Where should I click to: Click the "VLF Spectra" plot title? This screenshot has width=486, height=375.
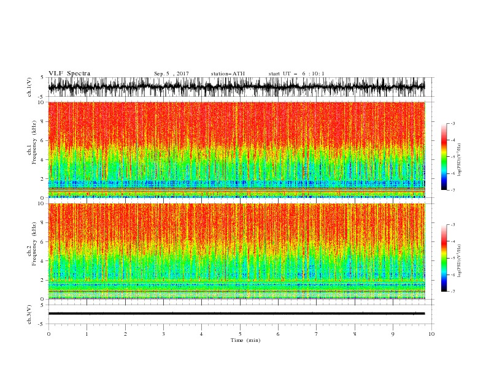pyautogui.click(x=69, y=74)
